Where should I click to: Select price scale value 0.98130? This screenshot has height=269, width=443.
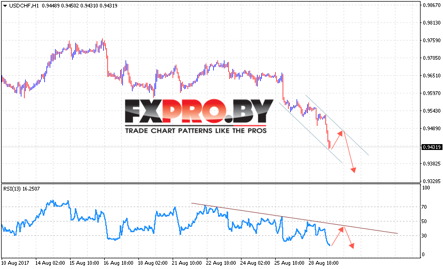pos(432,23)
